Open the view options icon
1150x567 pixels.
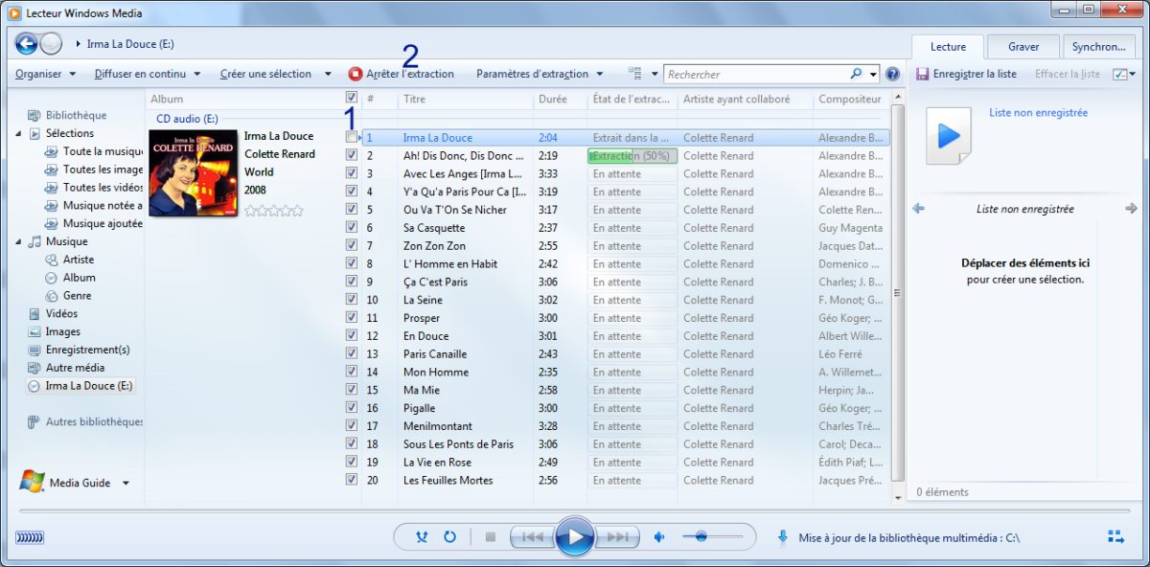click(634, 74)
